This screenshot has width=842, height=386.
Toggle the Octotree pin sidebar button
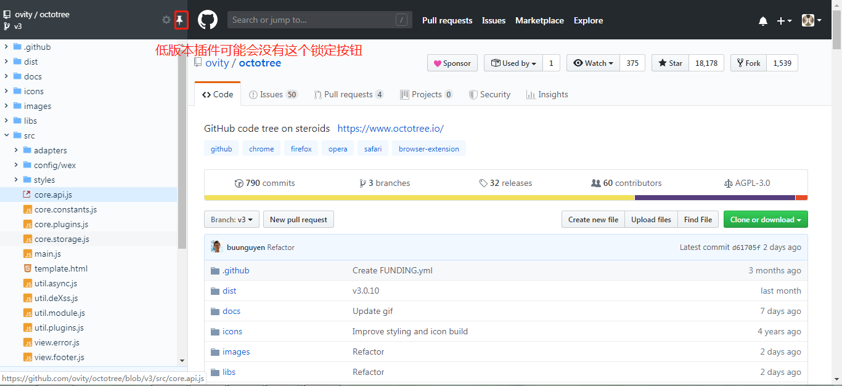180,20
